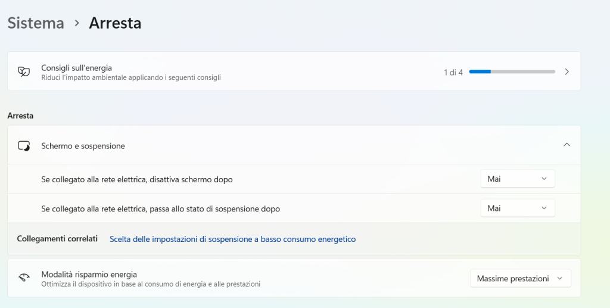The width and height of the screenshot is (610, 308).
Task: Click the Modalità risparmio energia gauge icon
Action: tap(24, 278)
